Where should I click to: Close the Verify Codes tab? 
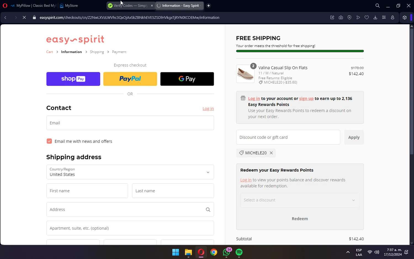pos(152,6)
